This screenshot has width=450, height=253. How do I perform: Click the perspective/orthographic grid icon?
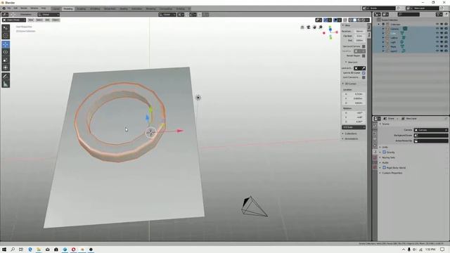[302, 27]
